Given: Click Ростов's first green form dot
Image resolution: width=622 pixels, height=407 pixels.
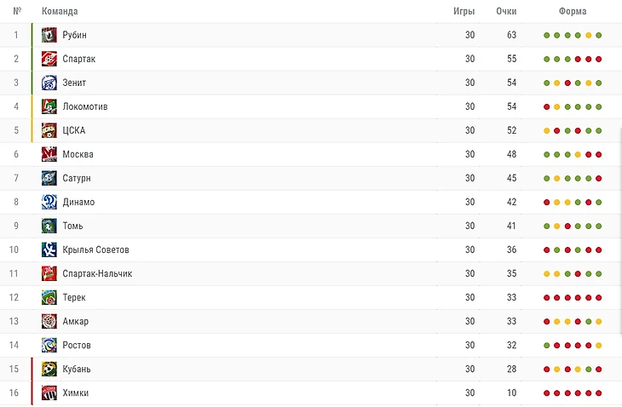Looking at the screenshot, I should click(x=546, y=345).
